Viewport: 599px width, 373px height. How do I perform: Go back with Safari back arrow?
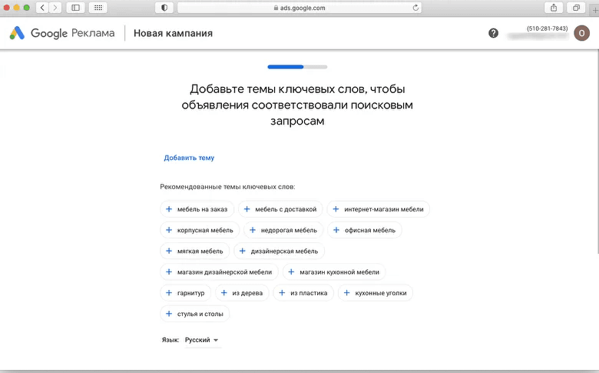42,8
